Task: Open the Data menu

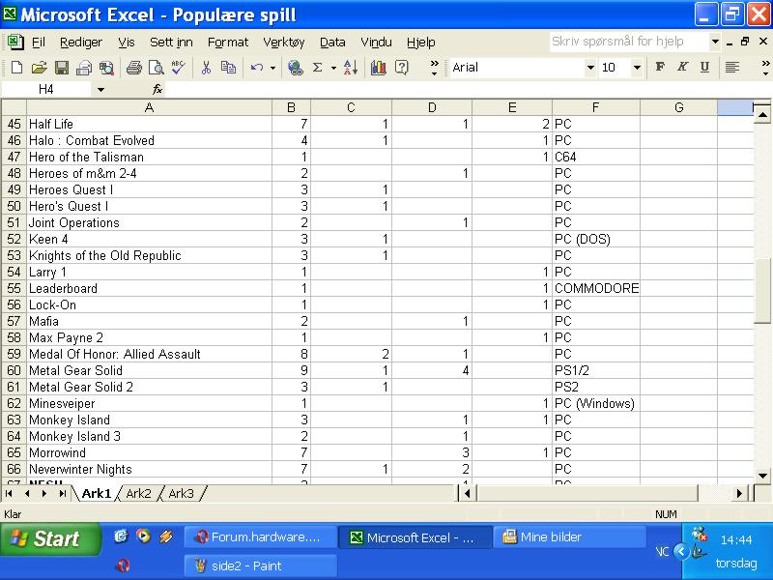Action: [x=332, y=43]
